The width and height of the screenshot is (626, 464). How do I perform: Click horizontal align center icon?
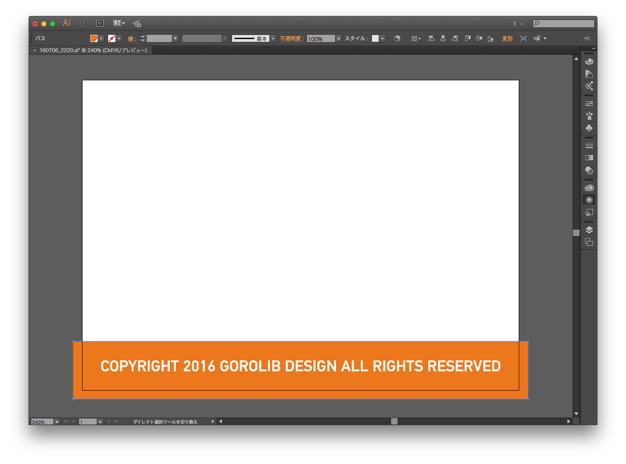pyautogui.click(x=443, y=38)
